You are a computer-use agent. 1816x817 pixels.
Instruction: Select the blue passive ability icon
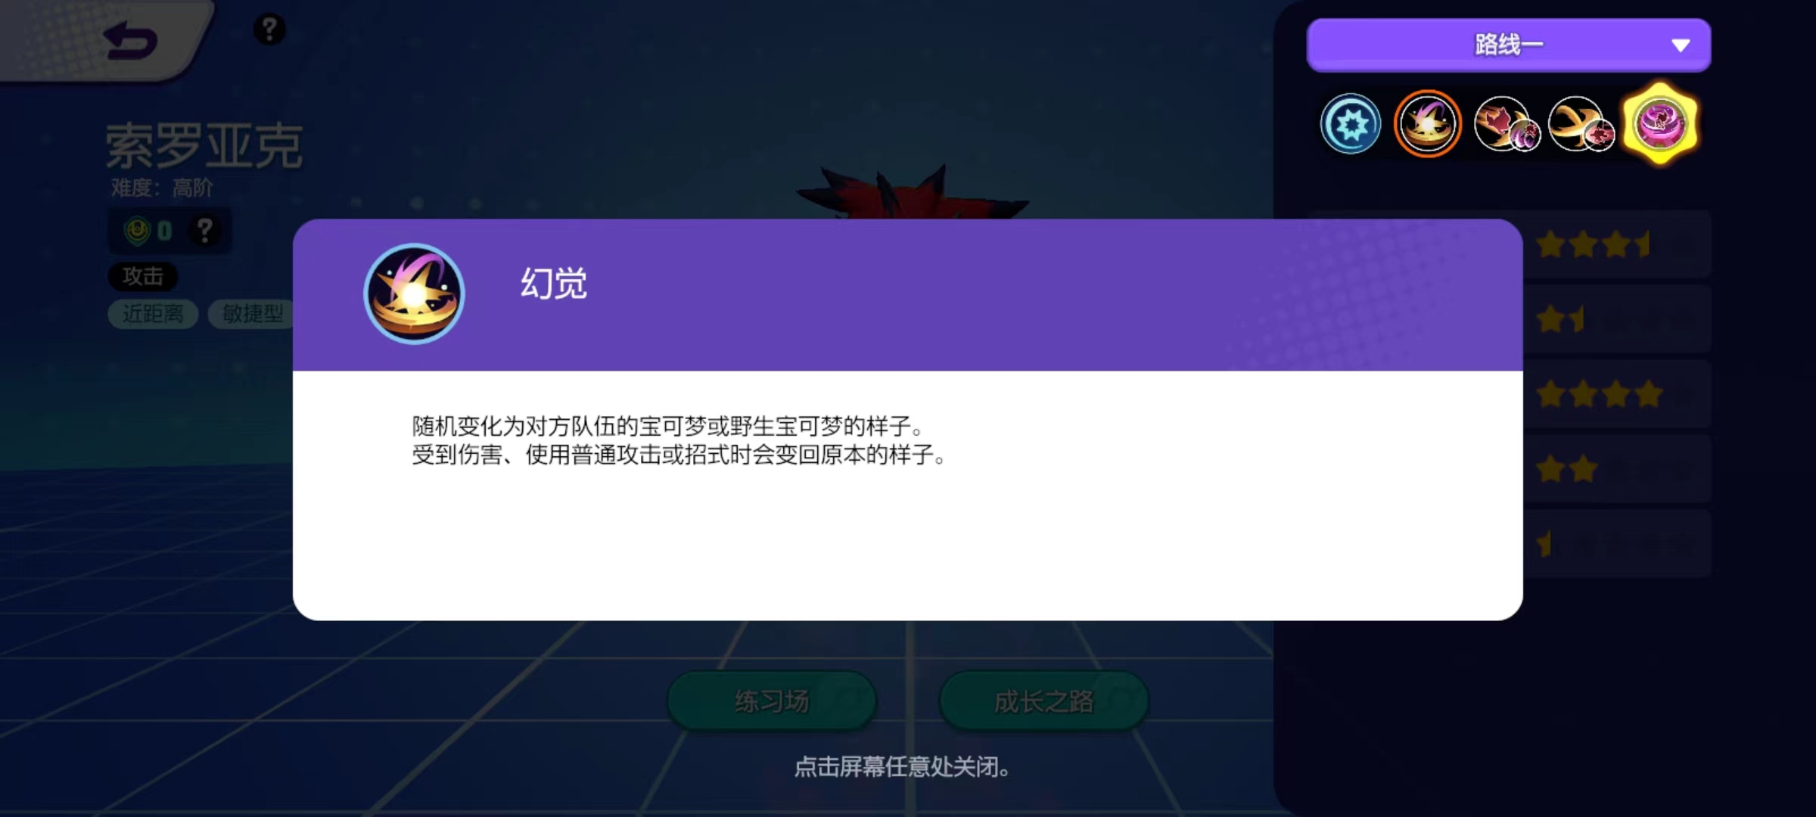(x=1351, y=124)
